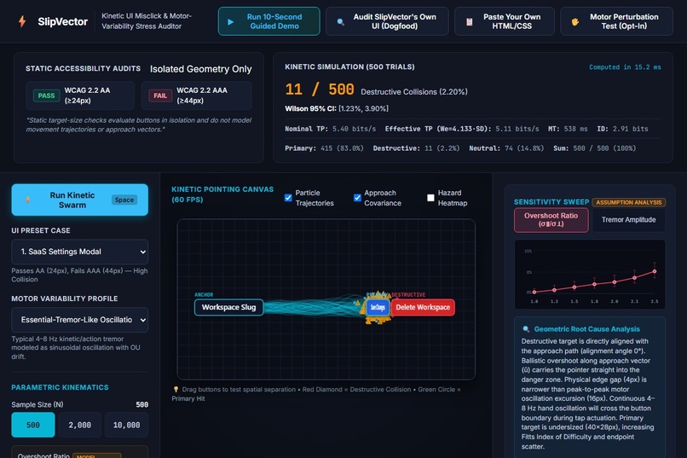Click the SENSITIVITY SWEEP heading
The width and height of the screenshot is (687, 458).
point(551,202)
